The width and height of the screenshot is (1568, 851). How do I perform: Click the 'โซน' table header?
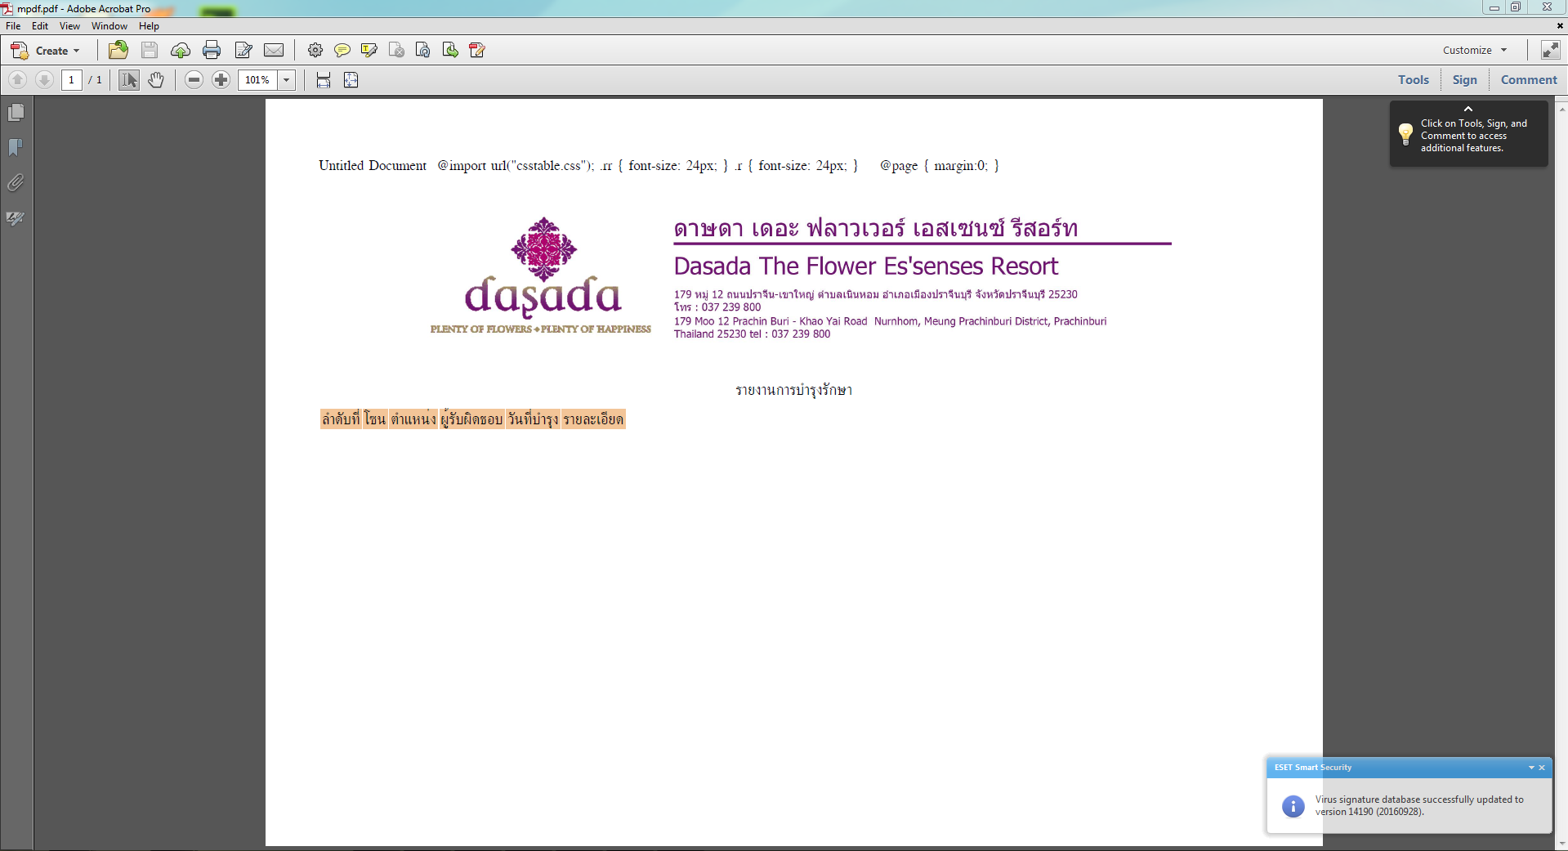(375, 419)
